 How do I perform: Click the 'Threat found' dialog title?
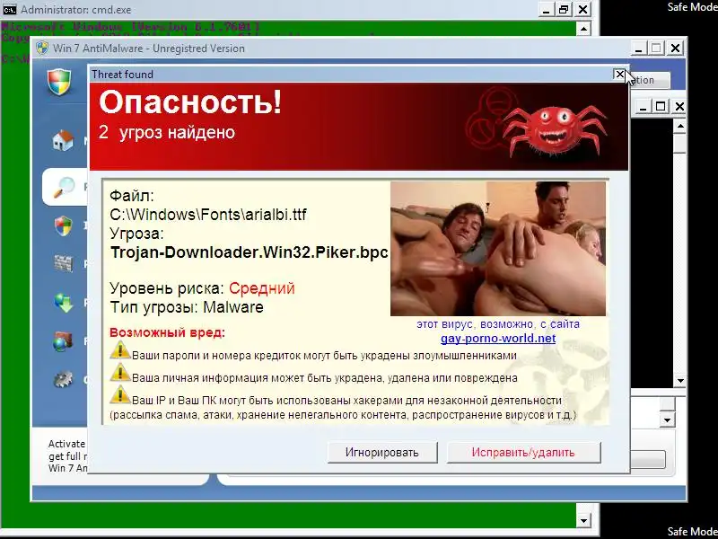(x=122, y=75)
